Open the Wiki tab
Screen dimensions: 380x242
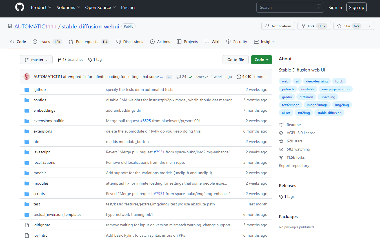(212, 42)
